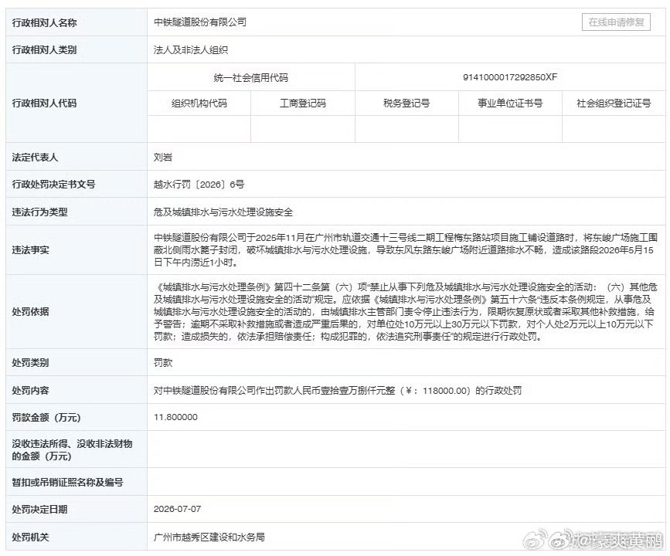Screen dimensions: 670x556
Task: Click the violation facts paragraph about 梅东路站
Action: [x=406, y=250]
